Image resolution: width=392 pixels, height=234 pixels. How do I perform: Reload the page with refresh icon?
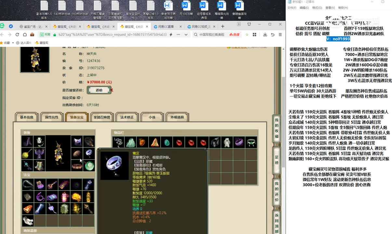click(17, 34)
